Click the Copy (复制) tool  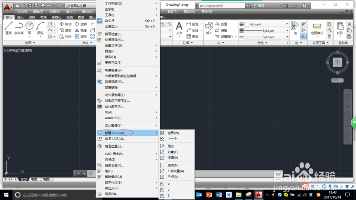(x=66, y=30)
